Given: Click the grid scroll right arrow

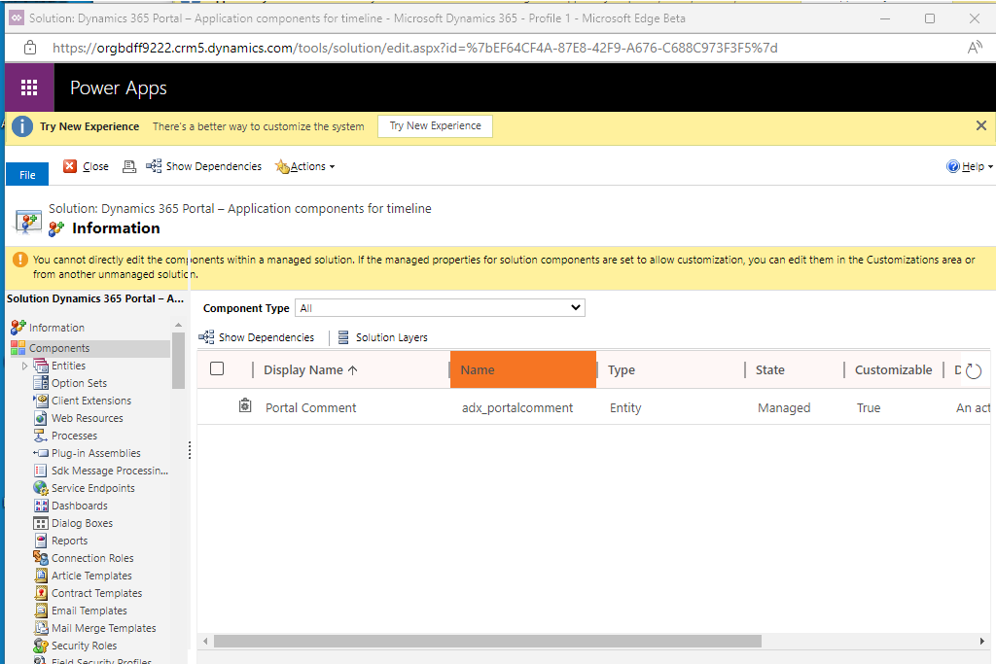Looking at the screenshot, I should [x=982, y=641].
